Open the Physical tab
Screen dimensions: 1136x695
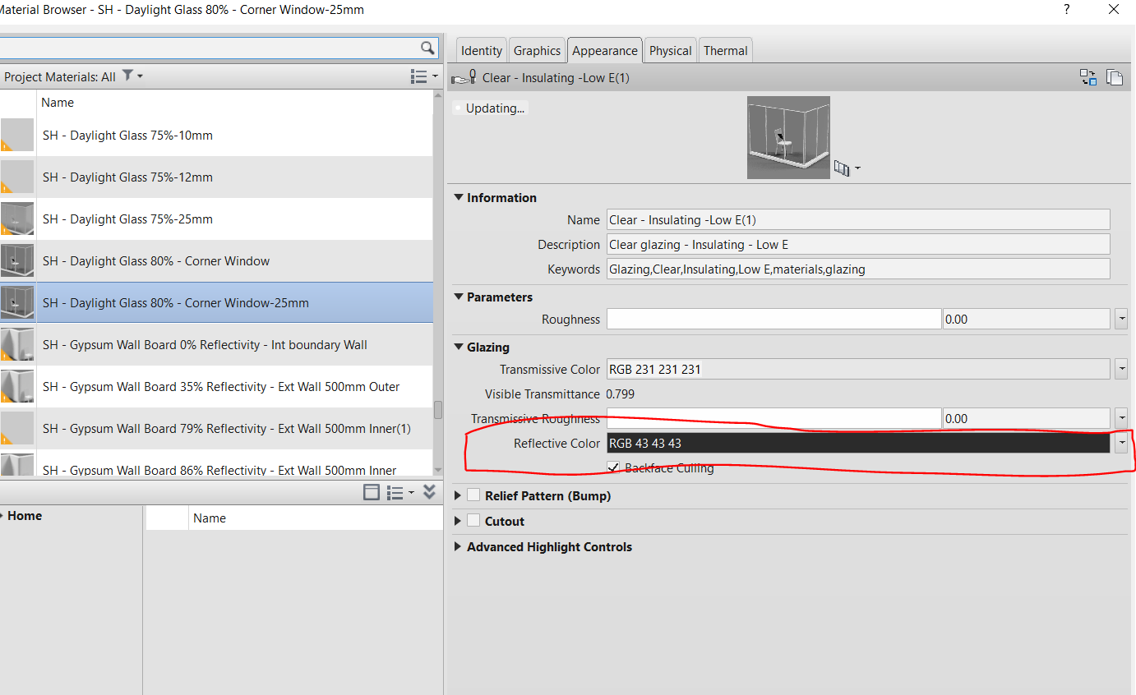(x=670, y=50)
